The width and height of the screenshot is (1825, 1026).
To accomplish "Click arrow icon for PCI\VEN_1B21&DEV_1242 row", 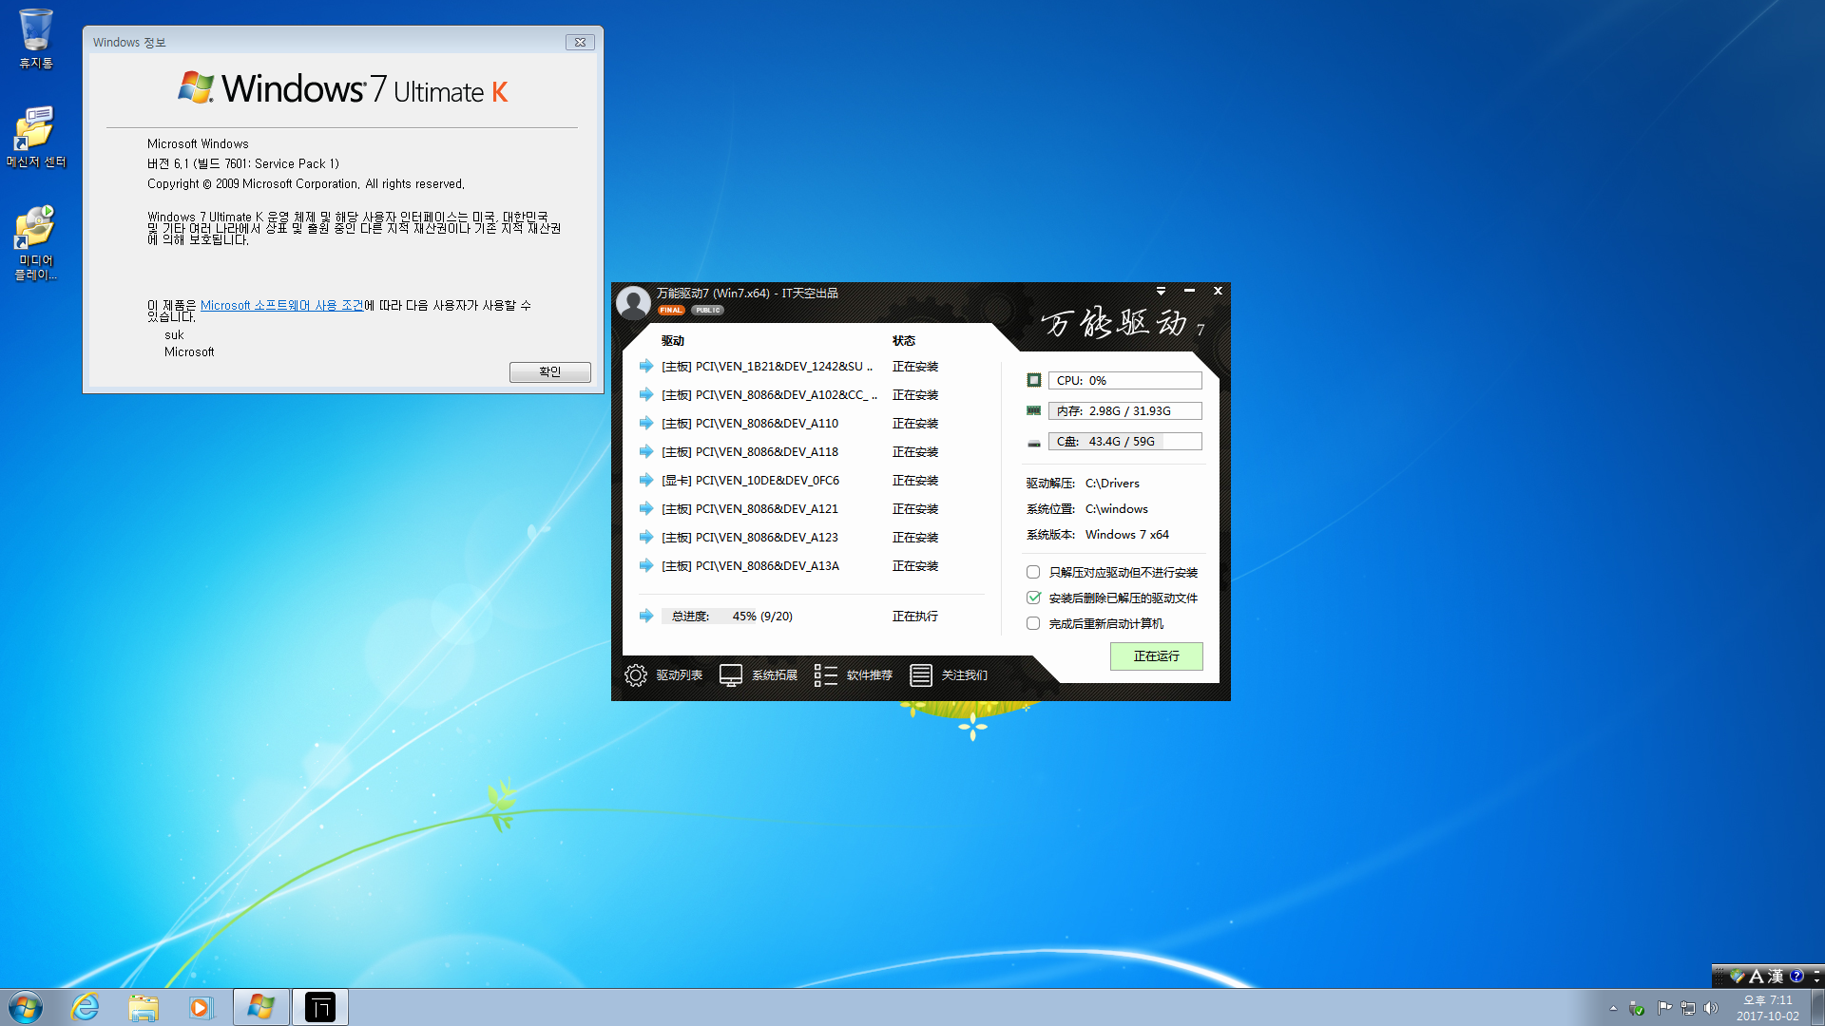I will coord(646,366).
